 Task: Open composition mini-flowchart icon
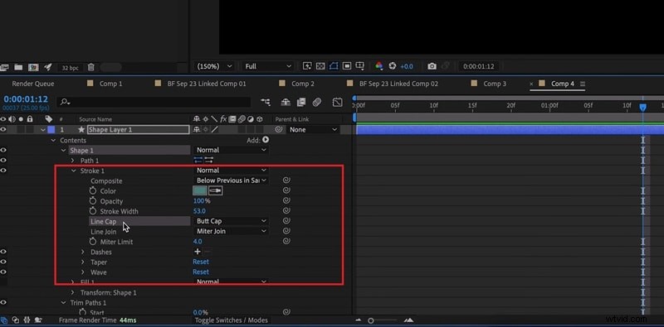[266, 102]
